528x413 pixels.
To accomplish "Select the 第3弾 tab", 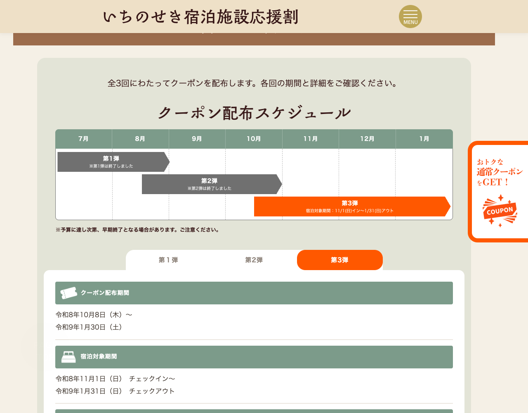I will pos(340,260).
